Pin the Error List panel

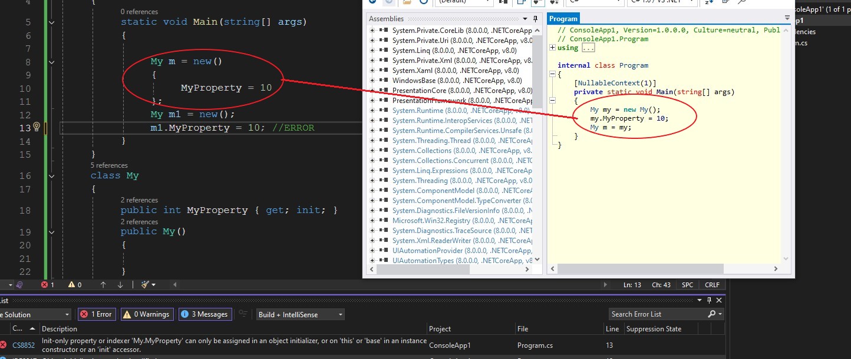[x=710, y=300]
